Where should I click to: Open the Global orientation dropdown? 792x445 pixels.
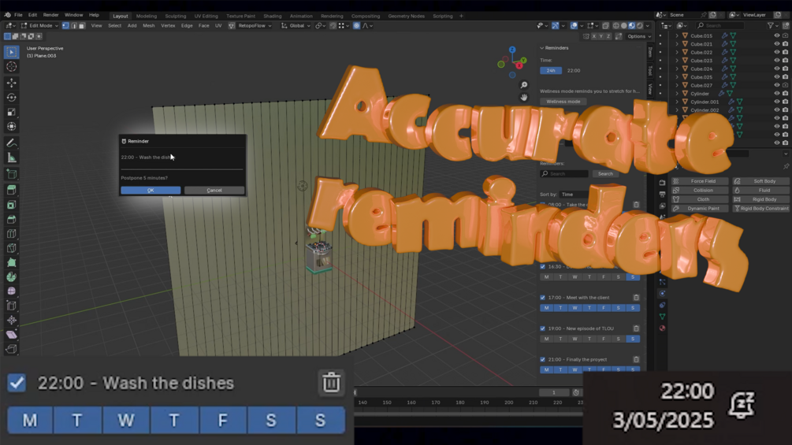296,26
